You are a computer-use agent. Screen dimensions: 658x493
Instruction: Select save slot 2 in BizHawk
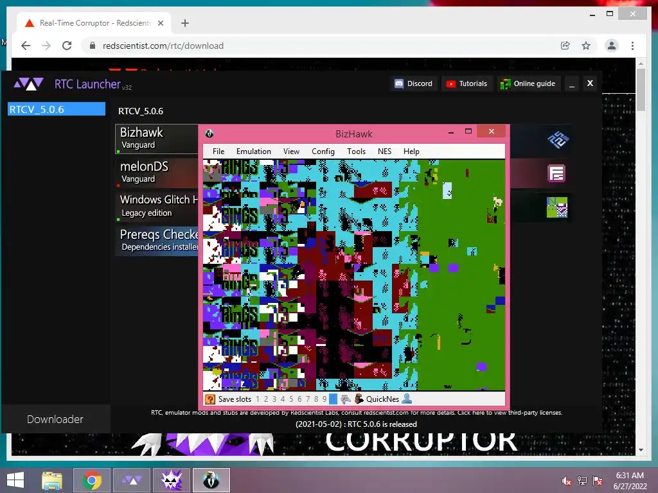click(266, 399)
